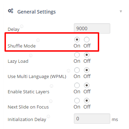Click the Shuffle Mode info icon
Viewport: 129px width, 129px height.
(38, 40)
